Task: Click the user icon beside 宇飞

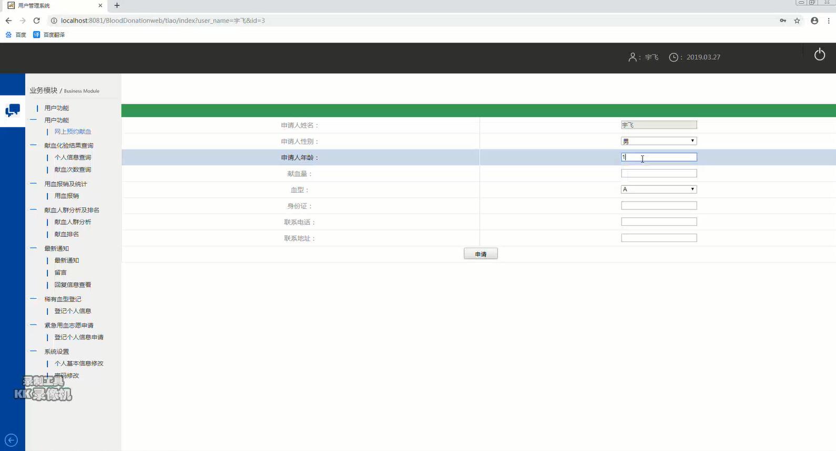Action: 633,57
